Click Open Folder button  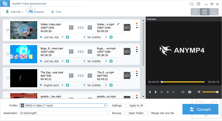click(x=136, y=113)
